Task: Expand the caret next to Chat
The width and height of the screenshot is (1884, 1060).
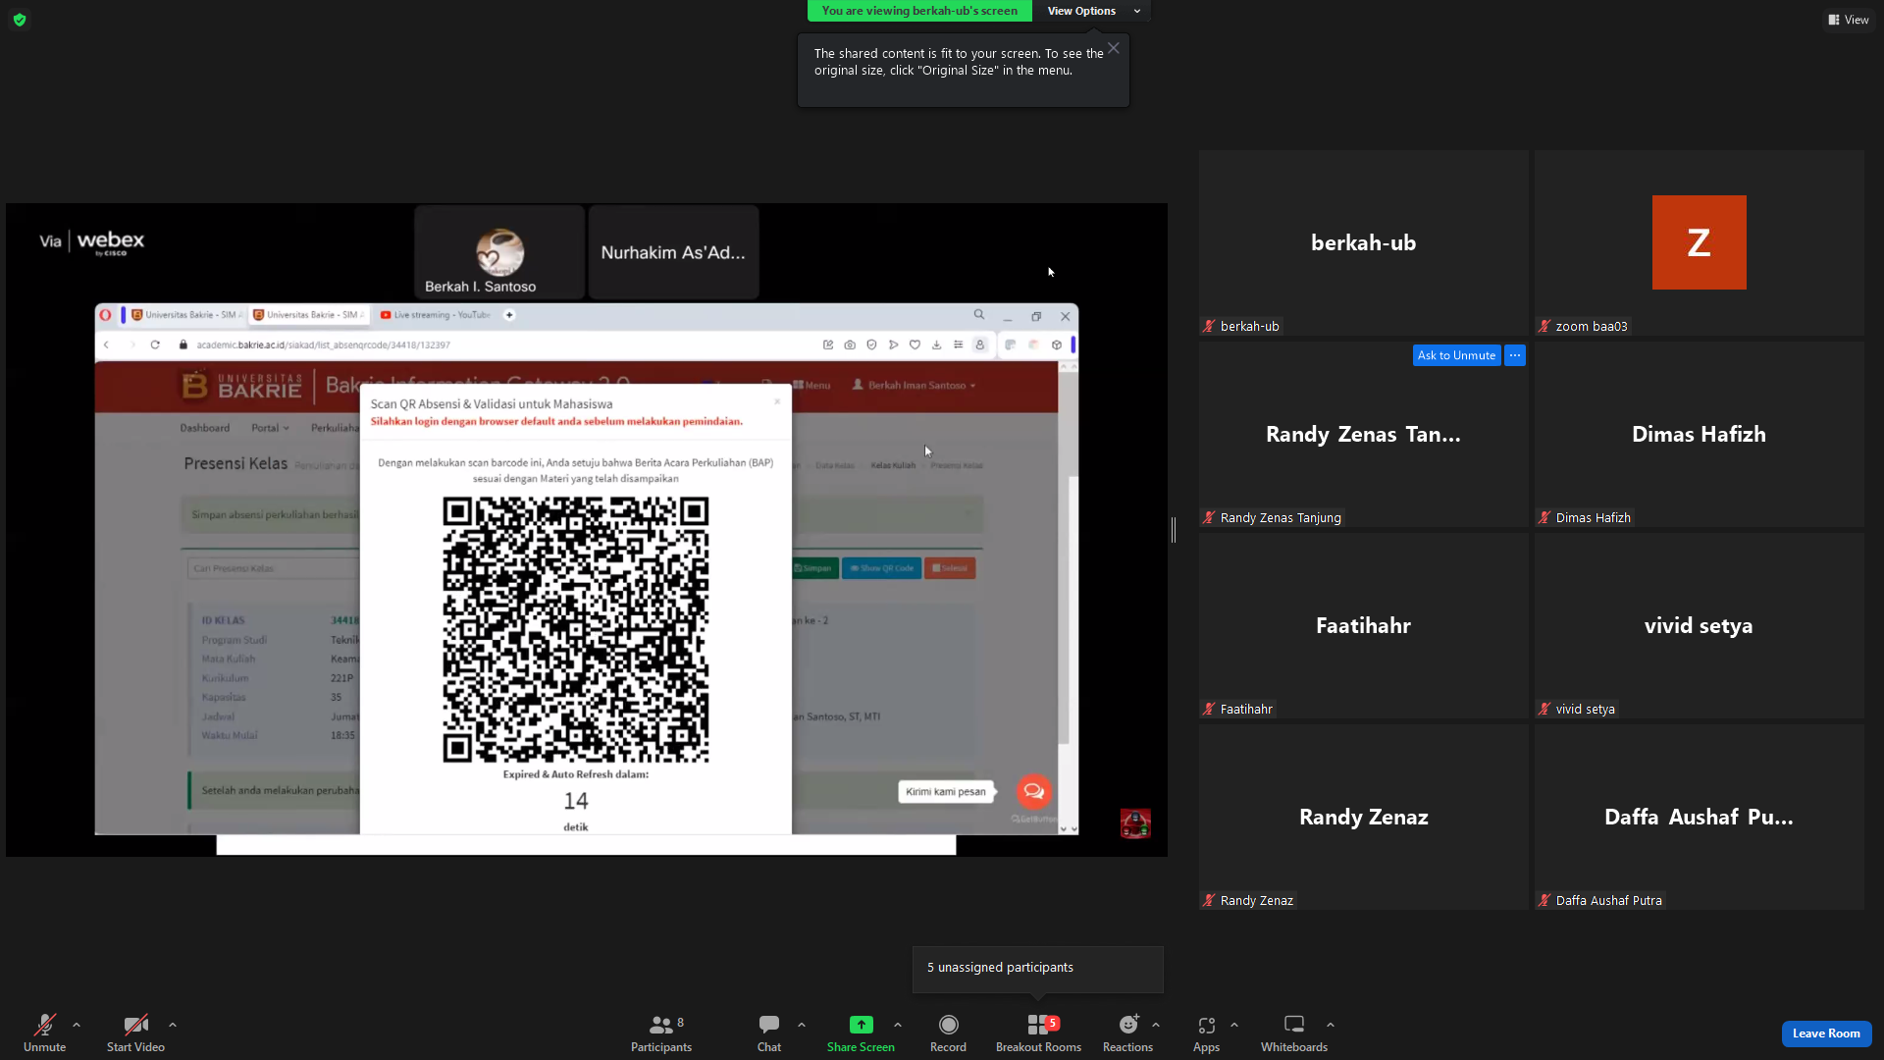Action: click(802, 1025)
